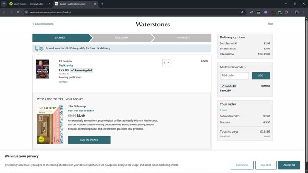Click the ADD promo code button
The image size is (308, 173).
point(261,75)
